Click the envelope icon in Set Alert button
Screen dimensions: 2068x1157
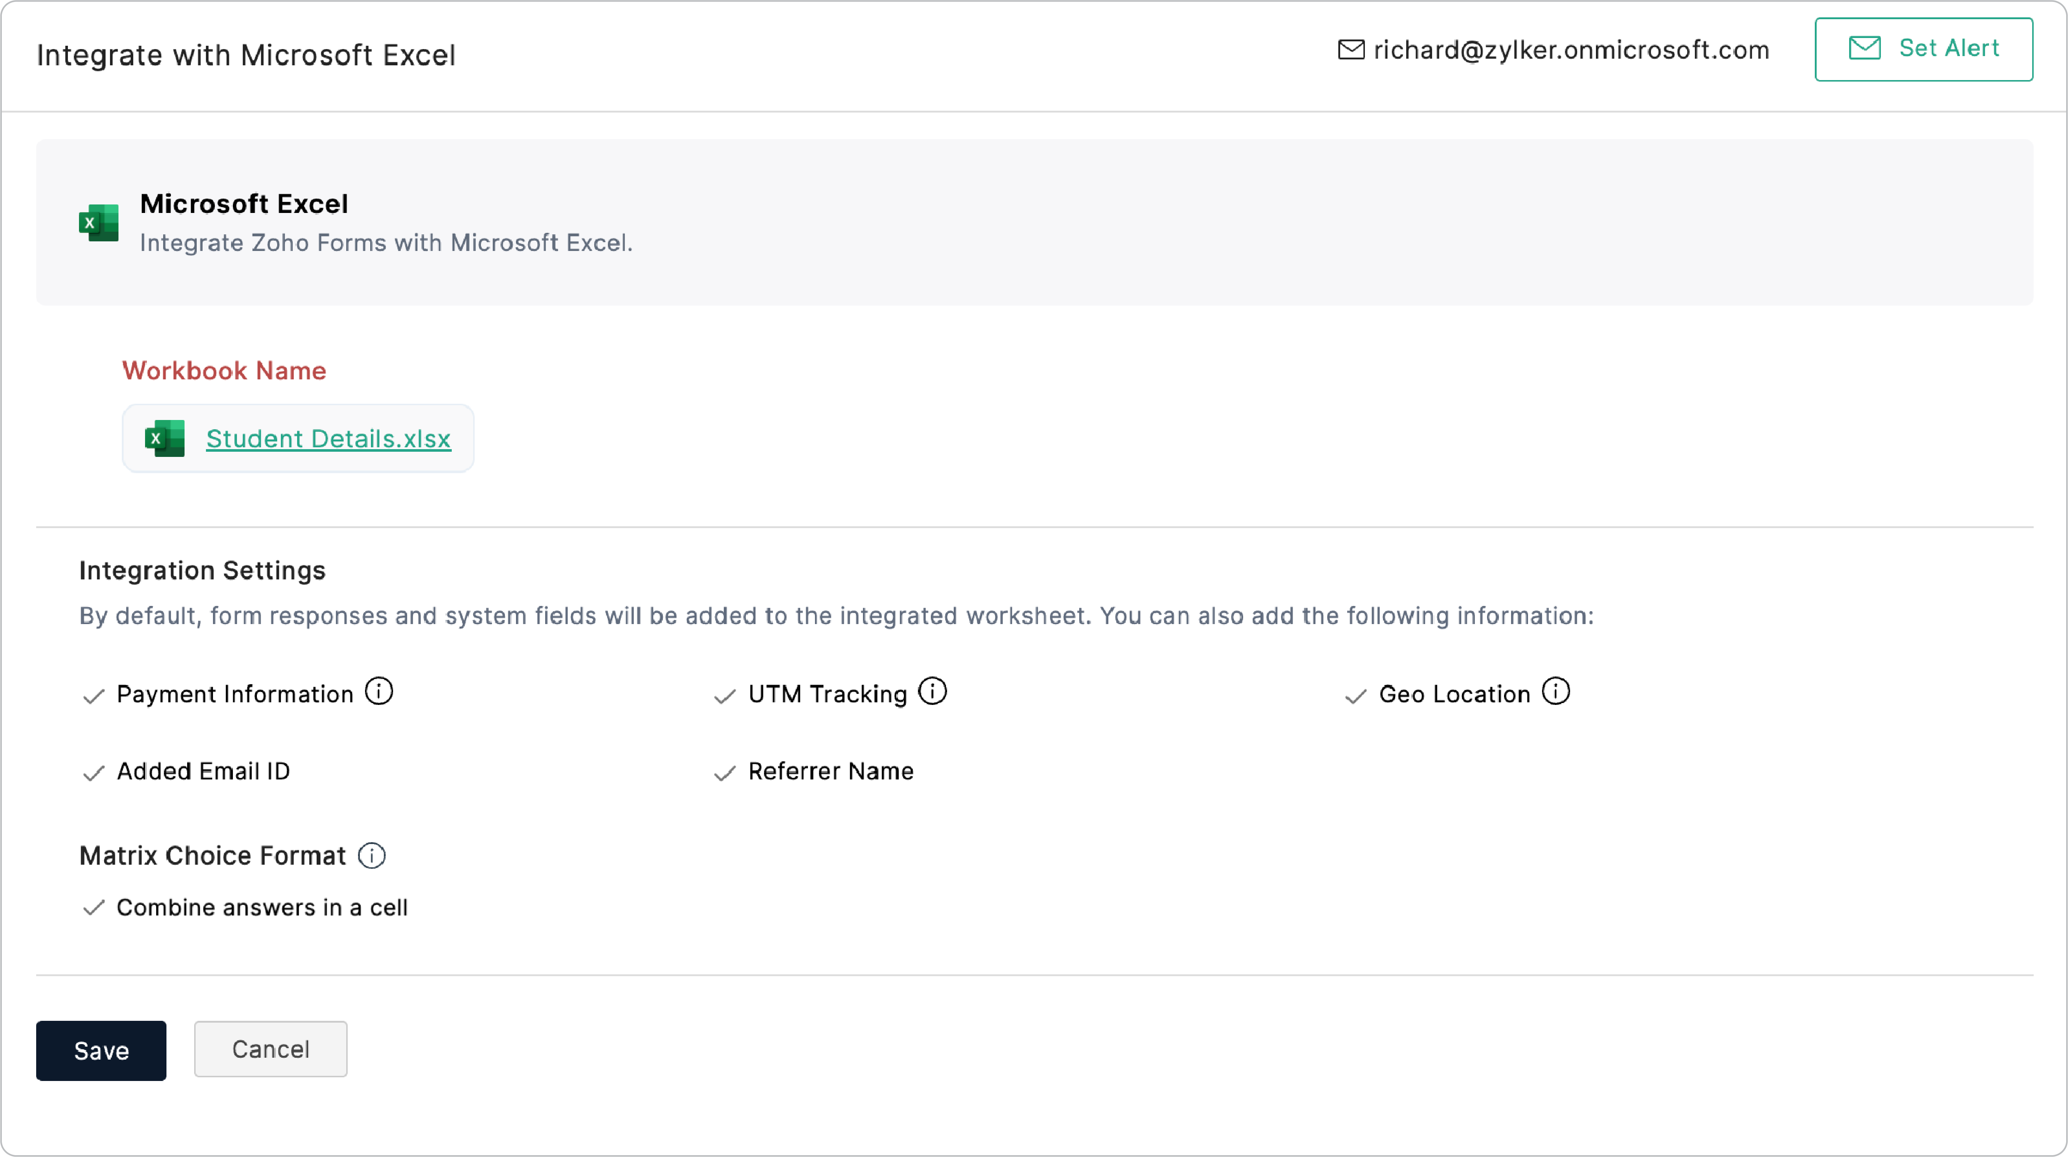pos(1864,48)
